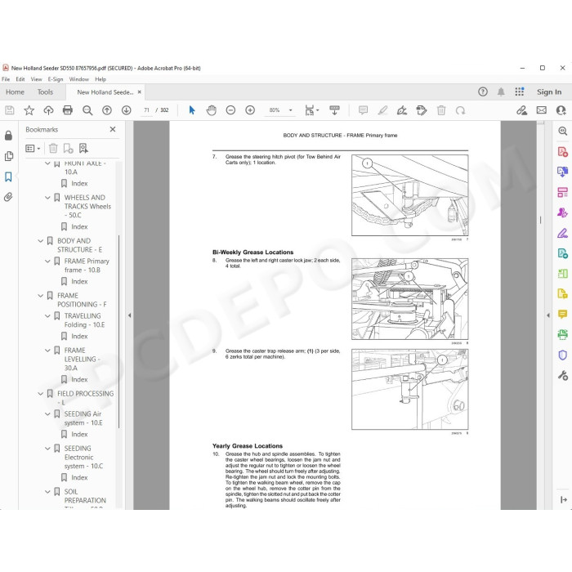Send the file by email
This screenshot has width=572, height=572.
[x=541, y=110]
